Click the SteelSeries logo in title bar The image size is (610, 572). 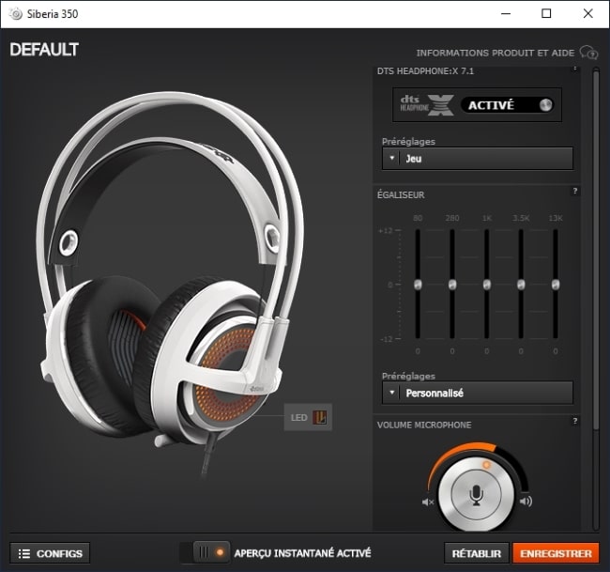pos(16,14)
